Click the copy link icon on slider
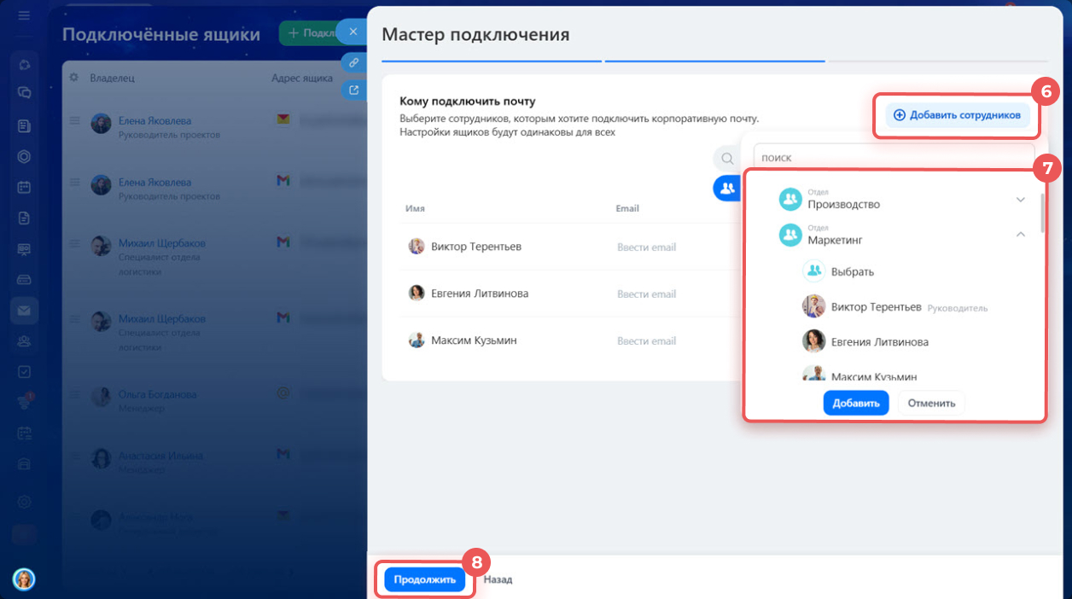Viewport: 1072px width, 599px height. pyautogui.click(x=353, y=62)
